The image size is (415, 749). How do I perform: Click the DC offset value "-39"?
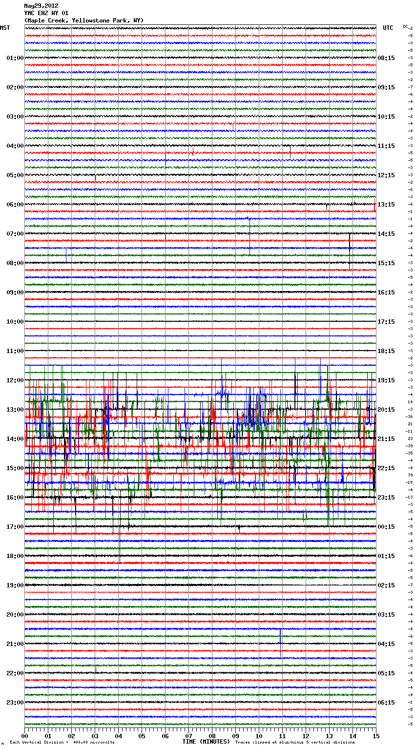pyautogui.click(x=410, y=446)
